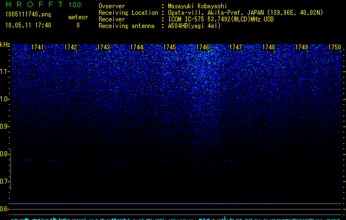Select the filename 1005111740.png
The width and height of the screenshot is (346, 220).
(29, 14)
